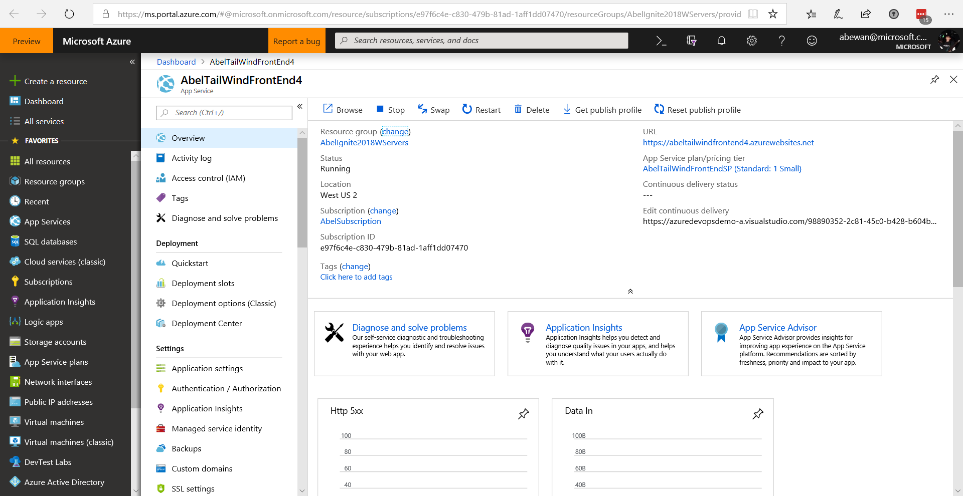Pin Http 5xx chart to dashboard
This screenshot has height=496, width=963.
point(523,414)
